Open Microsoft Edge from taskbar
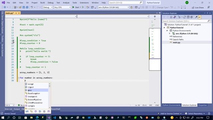Viewport: 213px width, 120px height. [x=37, y=118]
